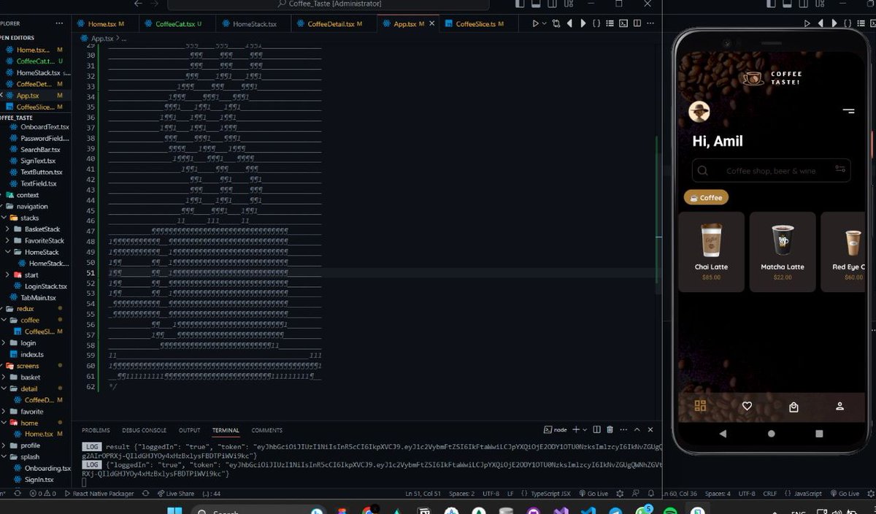Click the search icon in the app search bar
Image resolution: width=876 pixels, height=514 pixels.
[x=702, y=171]
